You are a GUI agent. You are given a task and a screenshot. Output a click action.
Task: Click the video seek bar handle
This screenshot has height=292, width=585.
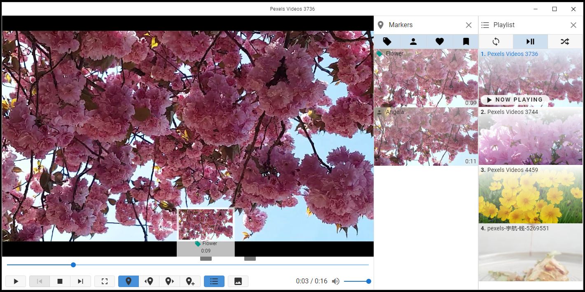point(73,265)
